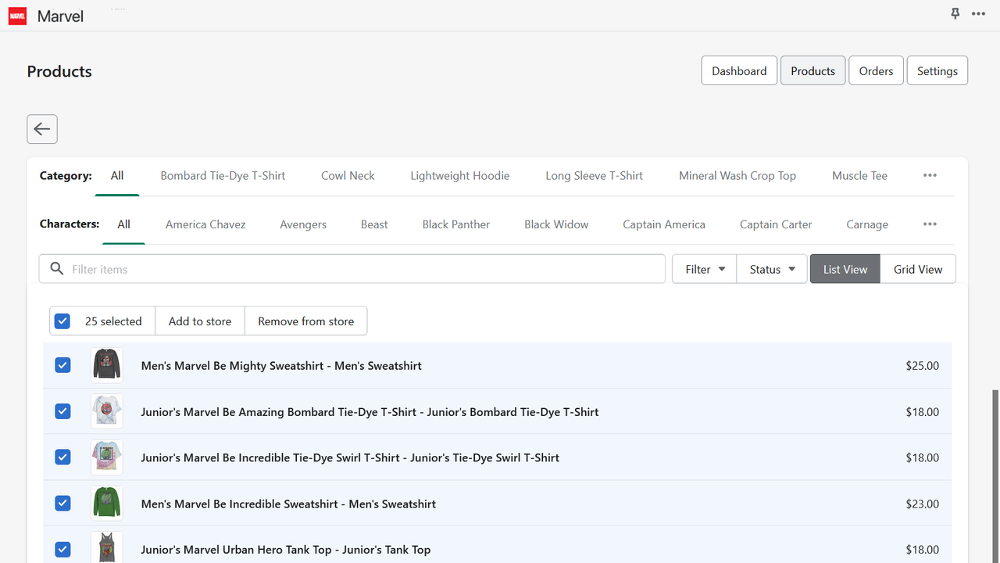Screen dimensions: 1000x563
Task: Filter by Lightweight Hoodie category
Action: click(x=460, y=176)
